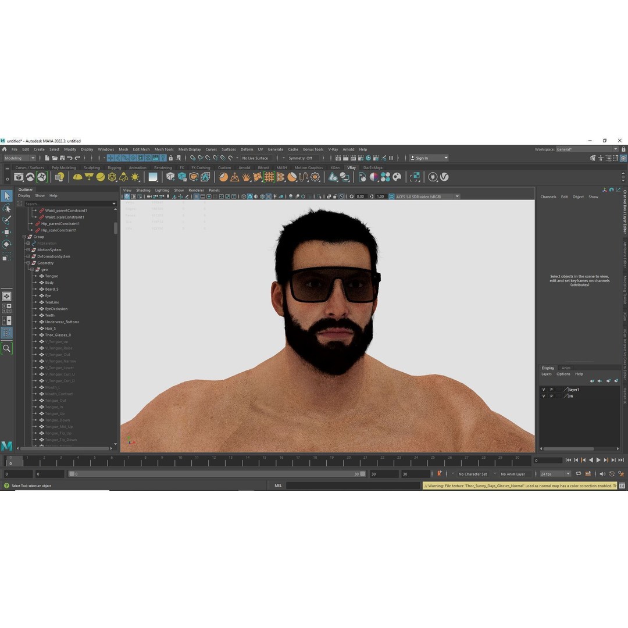Toggle visibility V for Hi layer
The width and height of the screenshot is (628, 628).
pyautogui.click(x=544, y=396)
